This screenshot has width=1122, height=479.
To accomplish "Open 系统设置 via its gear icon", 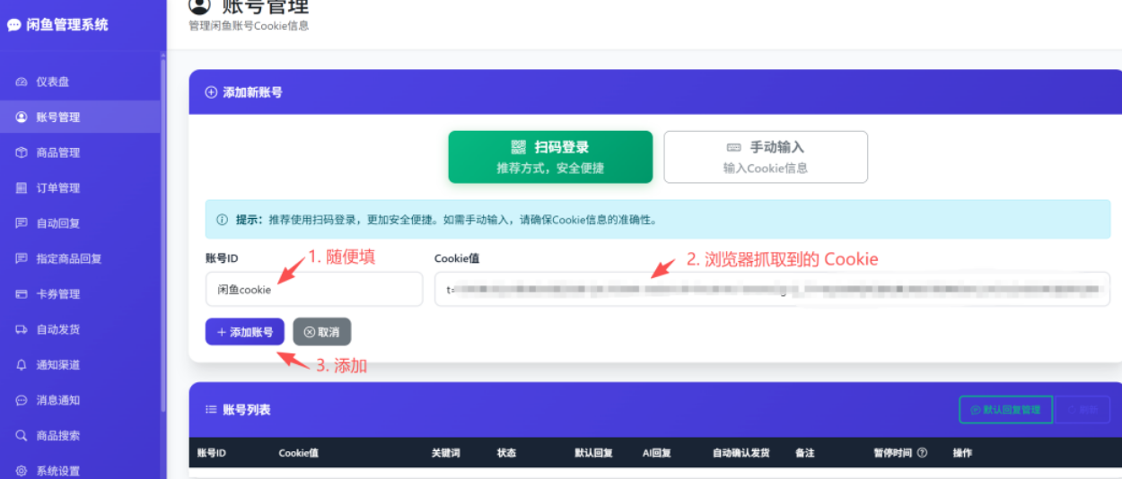I will point(22,471).
